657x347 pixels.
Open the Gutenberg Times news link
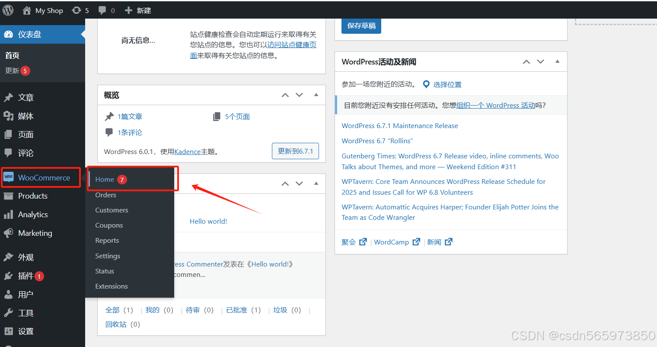[450, 161]
